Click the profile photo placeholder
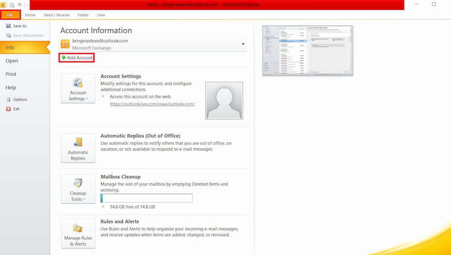The image size is (451, 255). [x=224, y=101]
